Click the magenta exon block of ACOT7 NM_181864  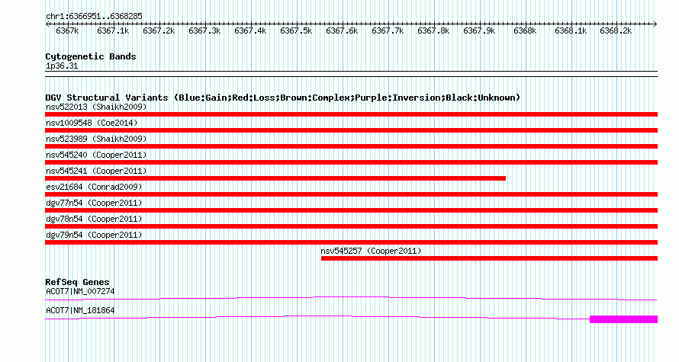coord(623,319)
